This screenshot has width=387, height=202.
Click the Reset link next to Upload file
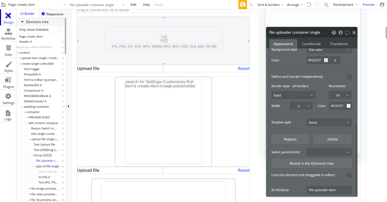tap(243, 68)
